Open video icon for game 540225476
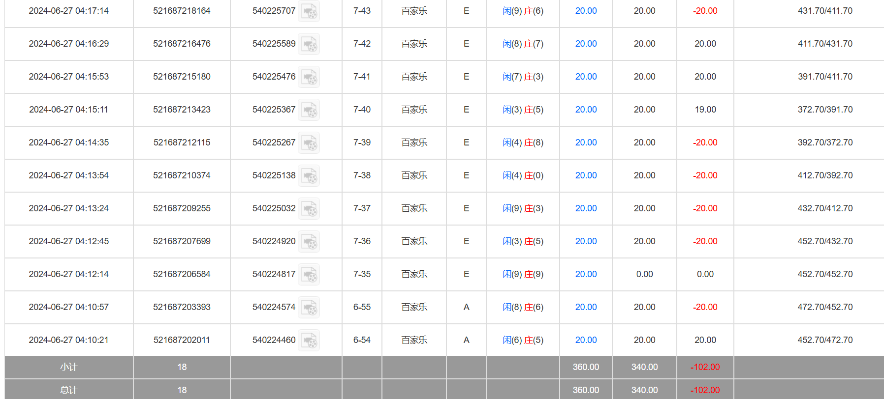 [309, 77]
